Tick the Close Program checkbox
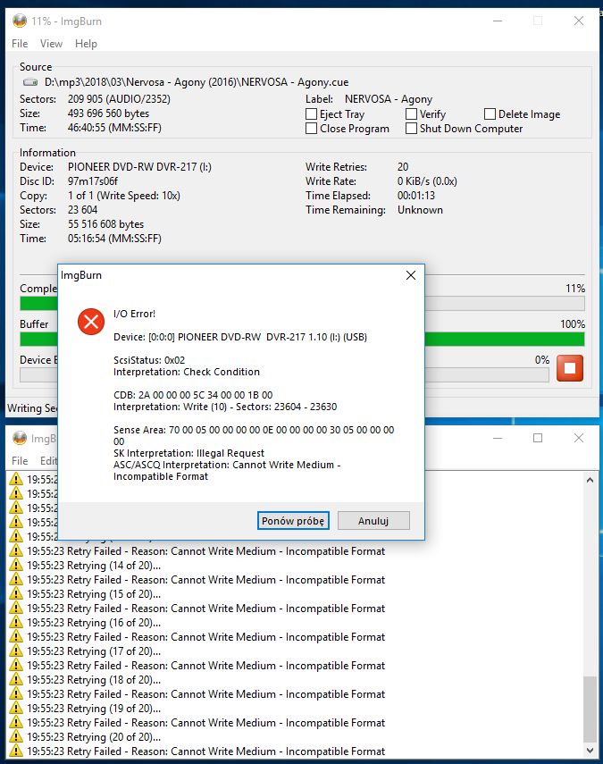Screen dimensions: 603x764 (x=311, y=128)
